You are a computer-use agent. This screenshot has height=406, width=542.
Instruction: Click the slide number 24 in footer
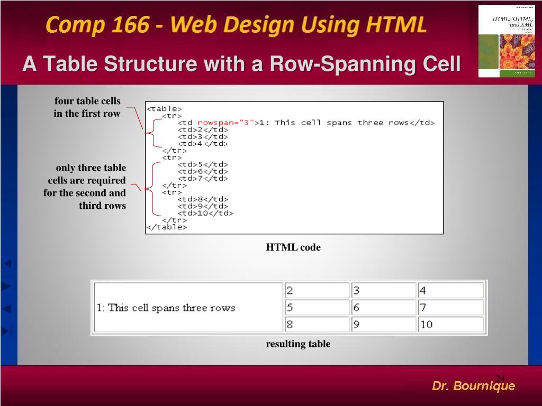(x=500, y=378)
